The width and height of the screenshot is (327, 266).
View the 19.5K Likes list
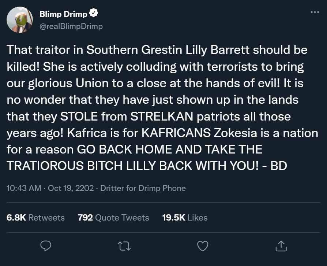pyautogui.click(x=185, y=218)
